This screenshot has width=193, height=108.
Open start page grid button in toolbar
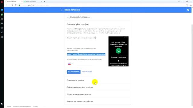(16, 5)
